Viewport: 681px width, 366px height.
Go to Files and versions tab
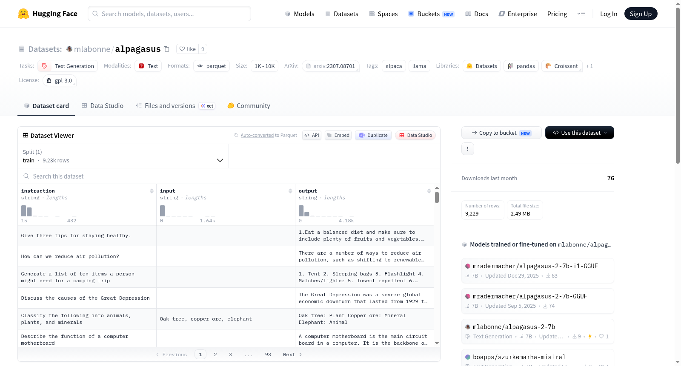tap(175, 106)
